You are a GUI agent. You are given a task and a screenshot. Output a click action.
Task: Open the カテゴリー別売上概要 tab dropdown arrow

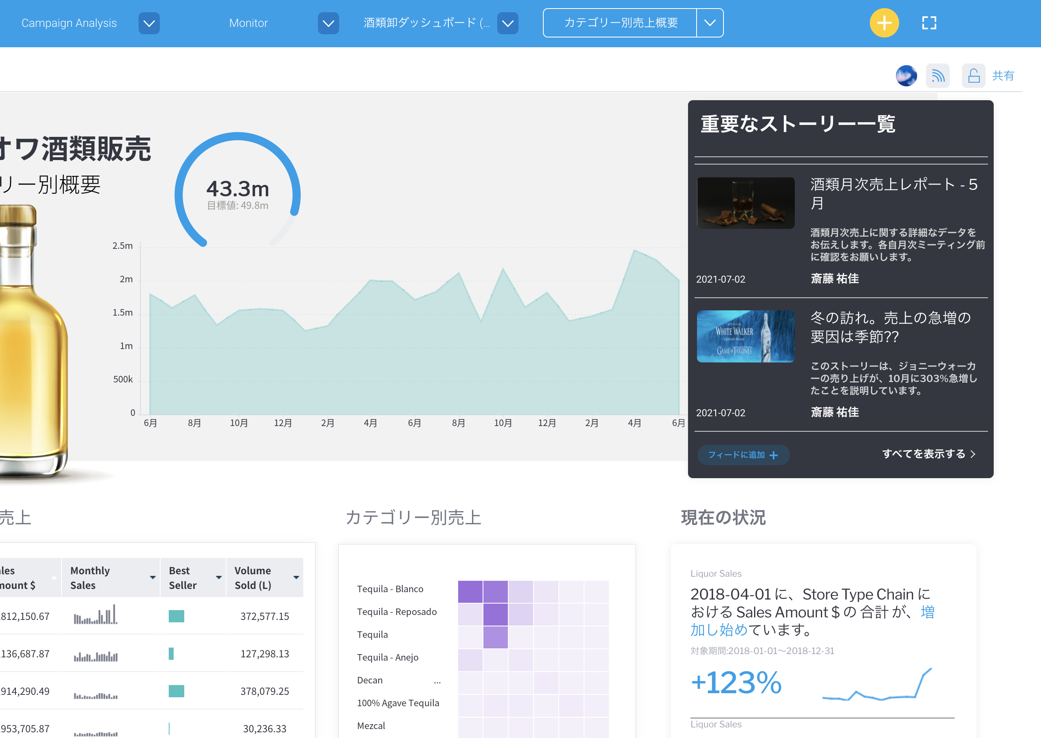click(x=710, y=23)
